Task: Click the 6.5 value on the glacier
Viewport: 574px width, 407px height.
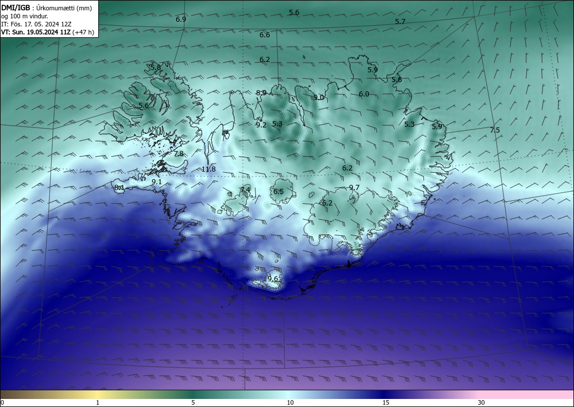Action: click(x=278, y=191)
